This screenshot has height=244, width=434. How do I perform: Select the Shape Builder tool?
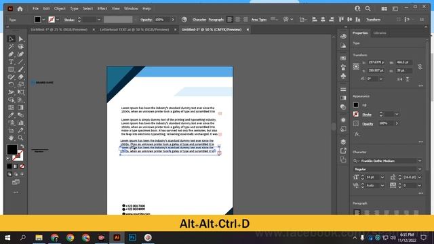click(11, 100)
